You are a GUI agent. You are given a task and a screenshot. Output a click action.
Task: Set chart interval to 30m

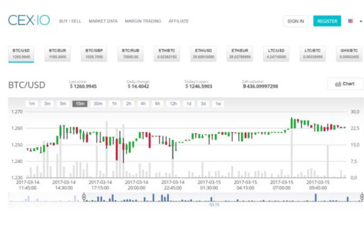(98, 104)
